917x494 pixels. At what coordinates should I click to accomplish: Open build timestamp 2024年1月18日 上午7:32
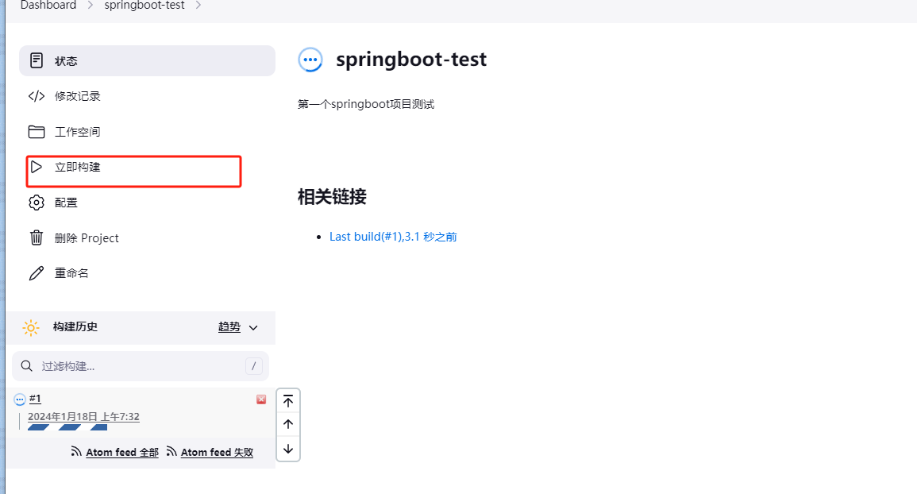[83, 417]
